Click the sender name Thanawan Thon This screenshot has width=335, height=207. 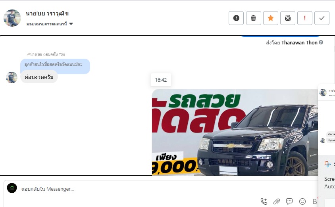coord(299,43)
